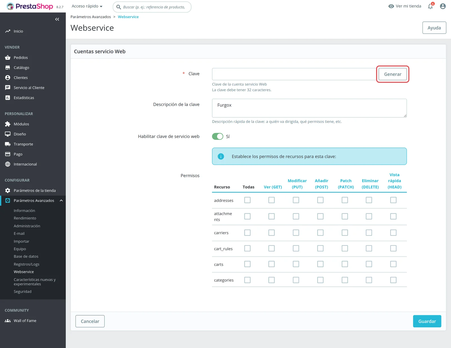Screen dimensions: 451x348
Task: Click the Generar key button
Action: 393,74
